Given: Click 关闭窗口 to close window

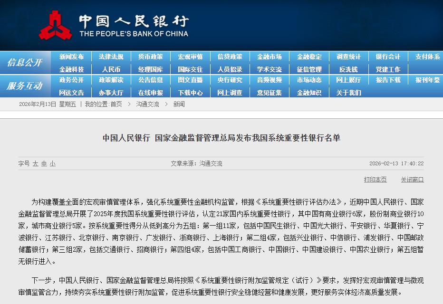Looking at the screenshot, I should [x=412, y=180].
